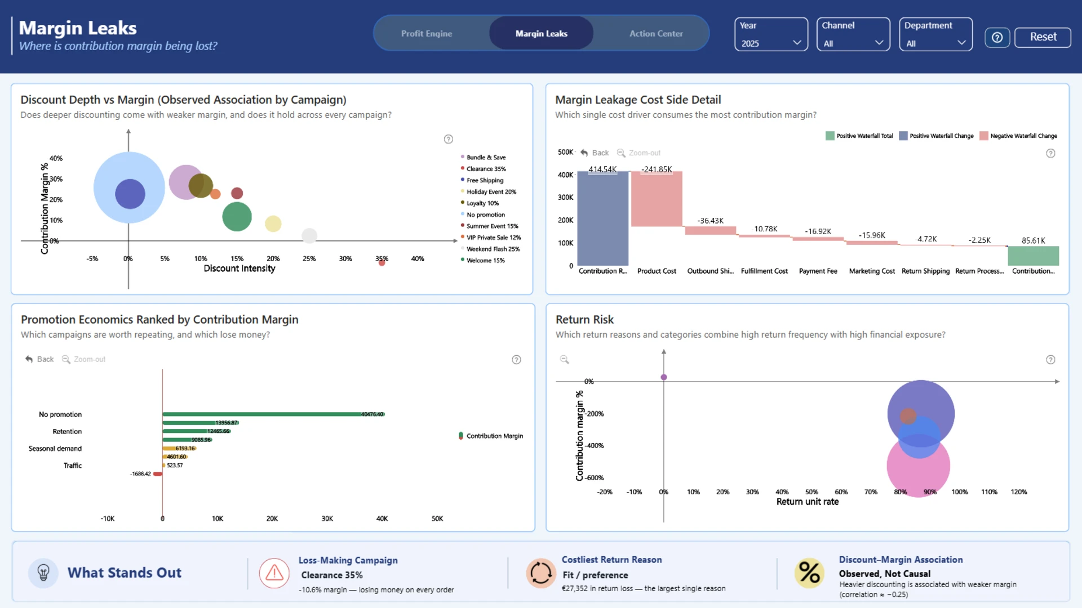
Task: Toggle Bundle & Save legend entry
Action: coord(483,158)
